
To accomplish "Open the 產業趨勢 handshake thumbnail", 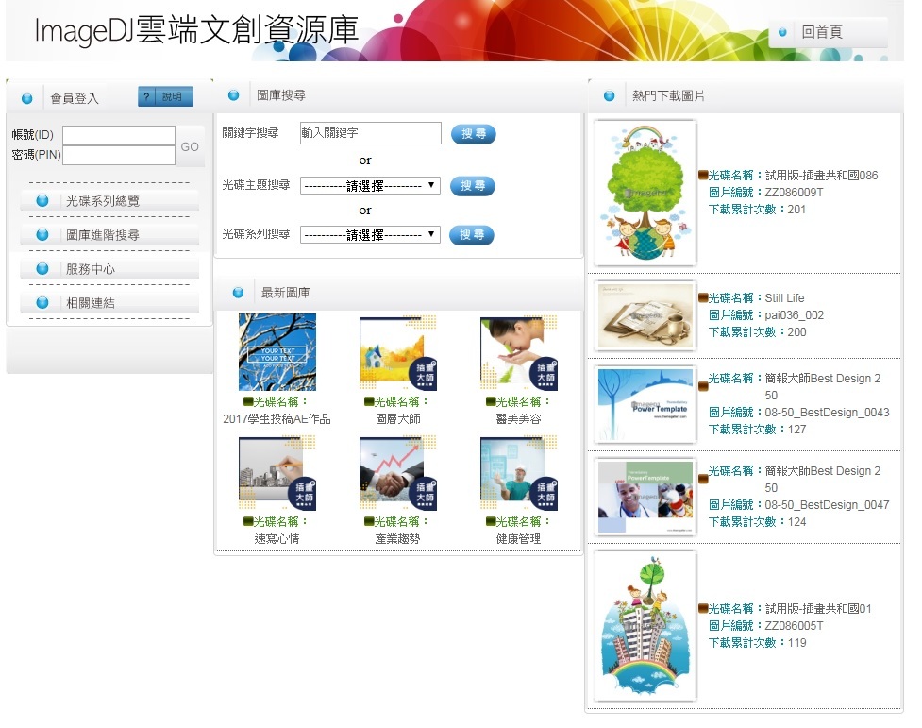I will (398, 472).
